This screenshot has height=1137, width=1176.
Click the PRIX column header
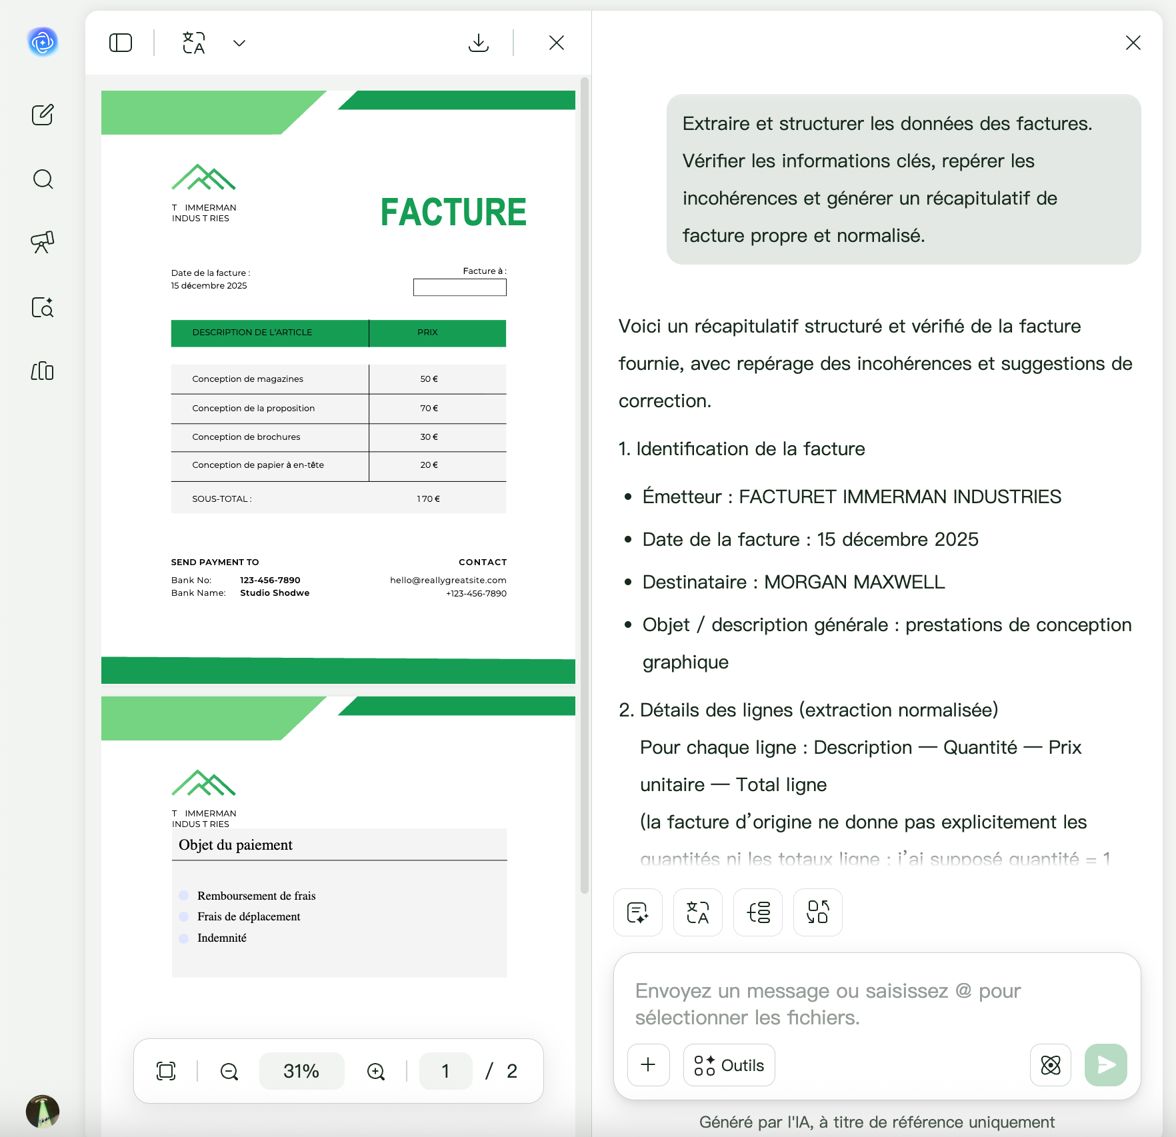coord(427,332)
